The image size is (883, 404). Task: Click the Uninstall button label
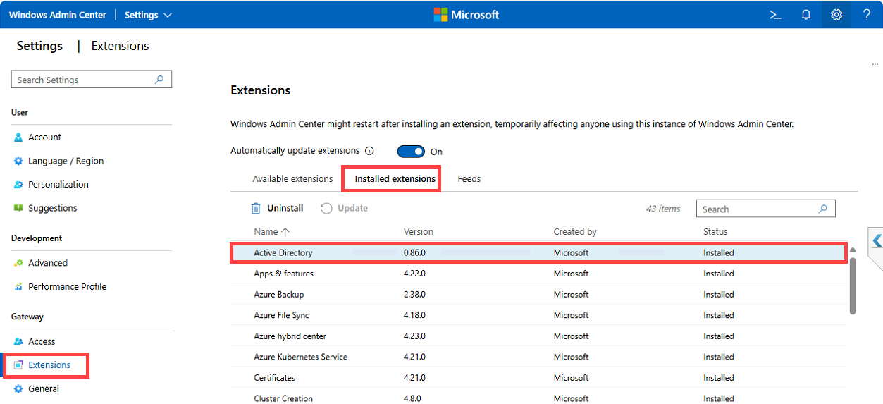point(285,208)
